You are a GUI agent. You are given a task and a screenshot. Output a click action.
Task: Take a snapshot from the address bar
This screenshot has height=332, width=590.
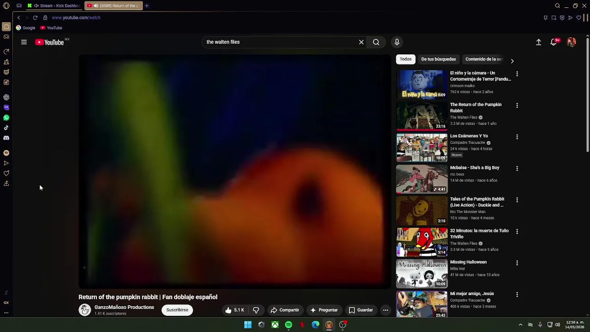tap(554, 18)
